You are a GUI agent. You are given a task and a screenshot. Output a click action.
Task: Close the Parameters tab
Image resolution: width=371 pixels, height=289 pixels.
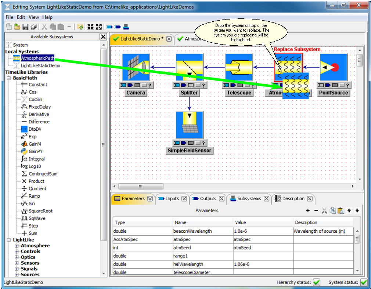[x=150, y=199]
